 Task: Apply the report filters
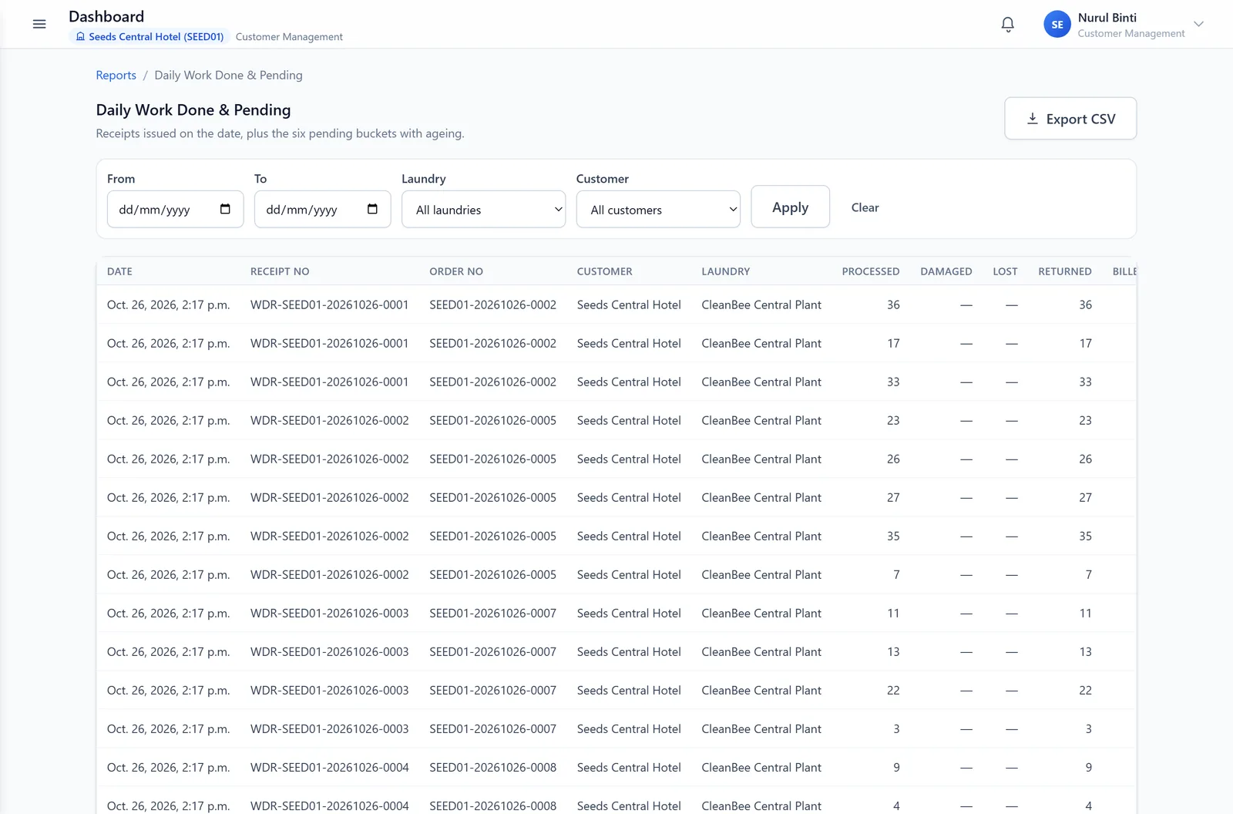pyautogui.click(x=790, y=207)
